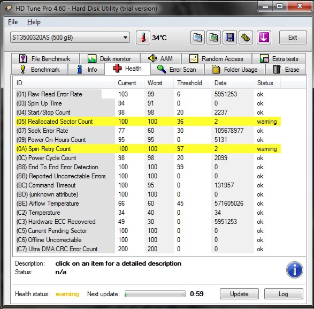The width and height of the screenshot is (314, 309).
Task: Select the (C3) Hardware ECC Recovered row
Action: tap(148, 222)
